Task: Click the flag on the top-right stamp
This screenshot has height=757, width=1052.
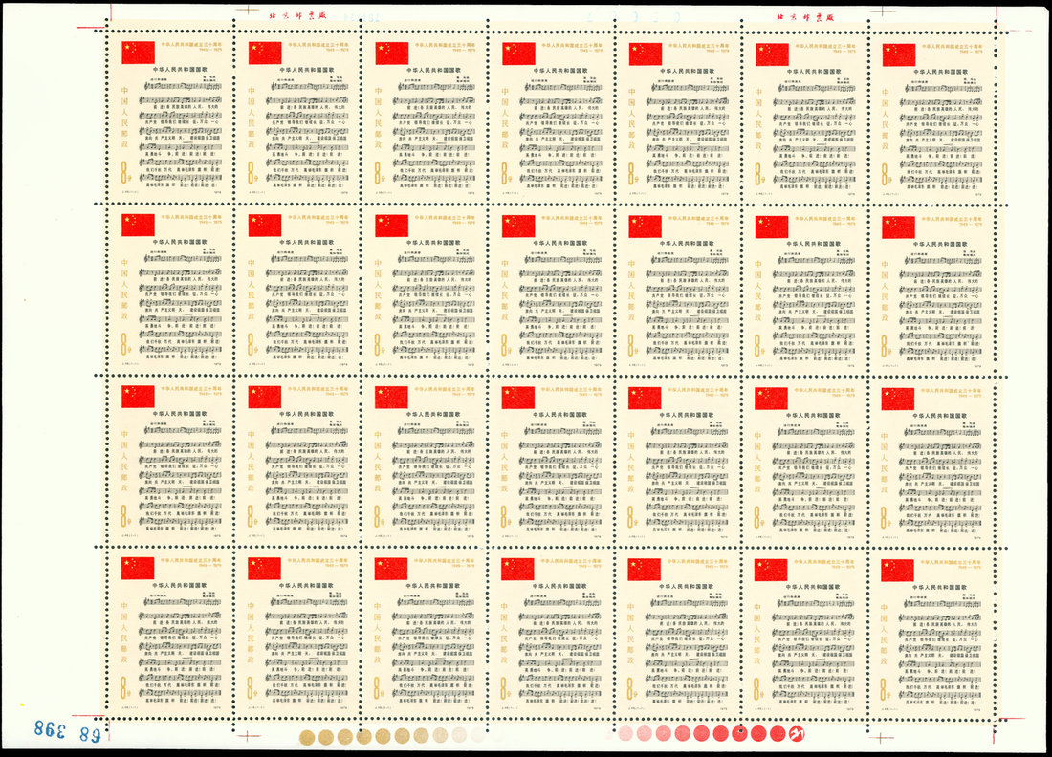Action: pos(899,54)
